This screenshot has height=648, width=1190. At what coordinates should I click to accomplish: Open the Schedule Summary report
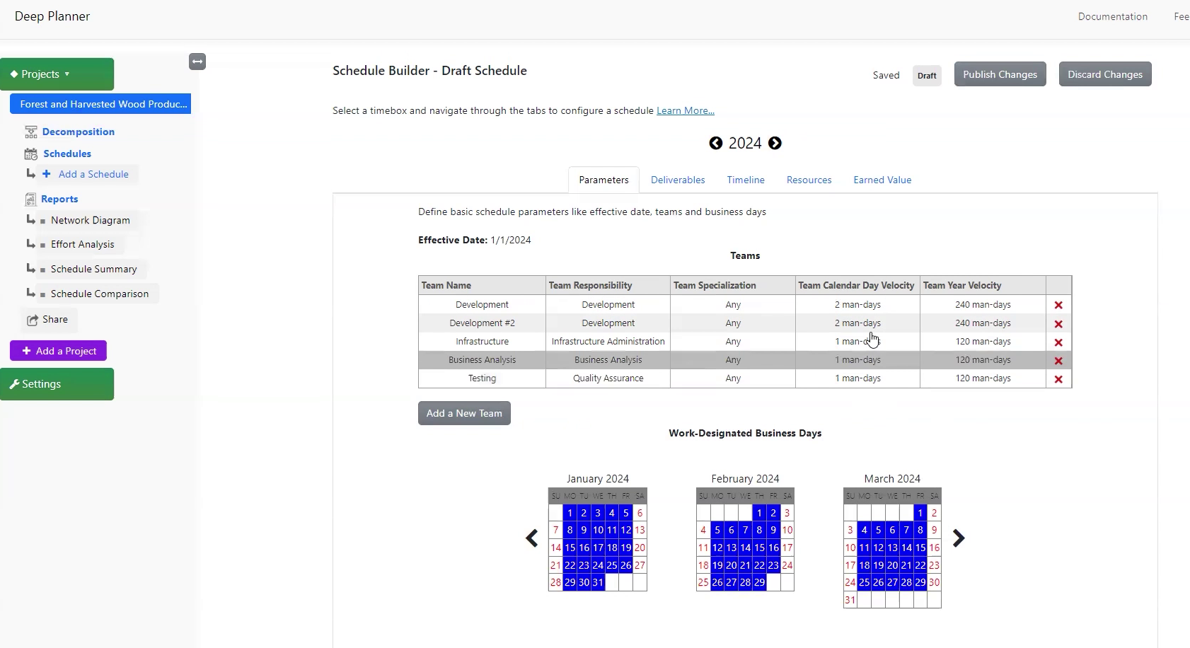click(93, 269)
